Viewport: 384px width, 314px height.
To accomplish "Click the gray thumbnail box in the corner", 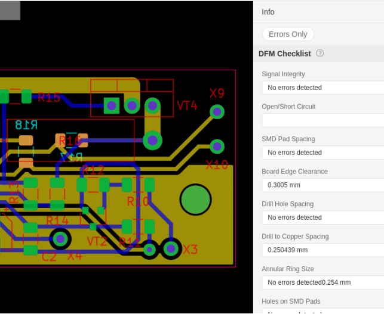I will 10,10.
